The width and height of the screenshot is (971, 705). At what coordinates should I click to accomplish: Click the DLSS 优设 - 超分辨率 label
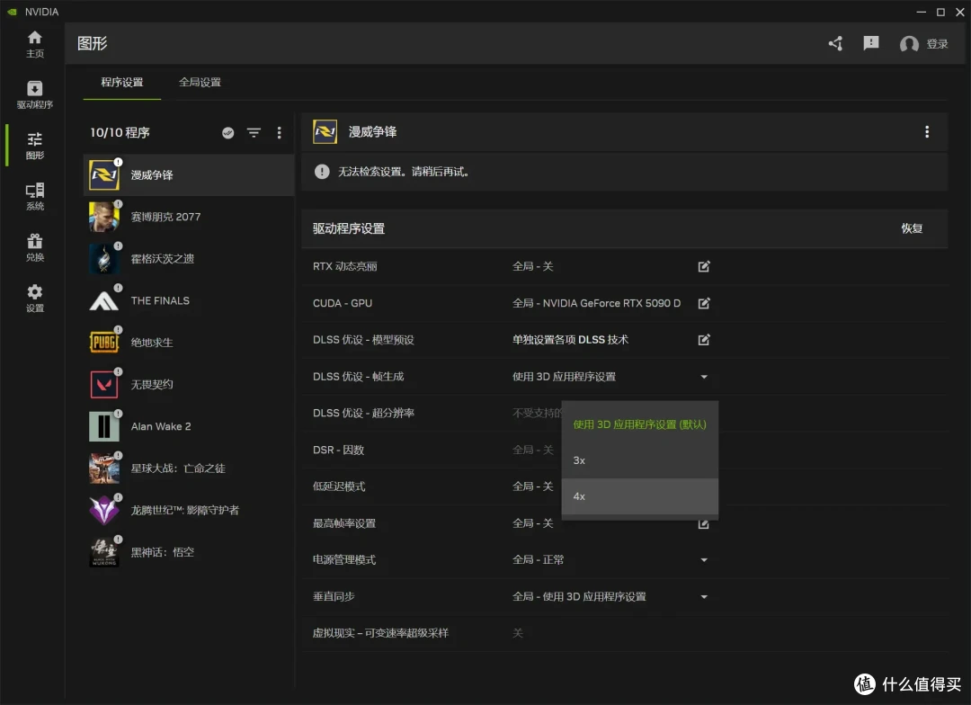pos(363,414)
